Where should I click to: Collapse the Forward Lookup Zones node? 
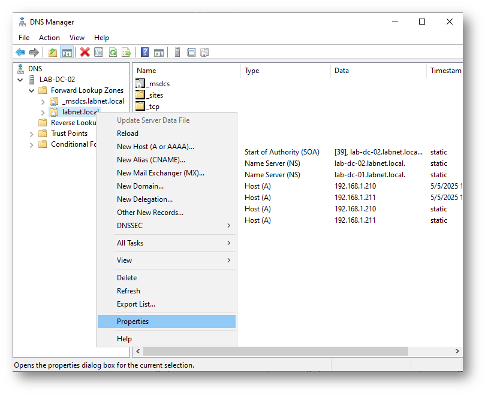[x=31, y=91]
